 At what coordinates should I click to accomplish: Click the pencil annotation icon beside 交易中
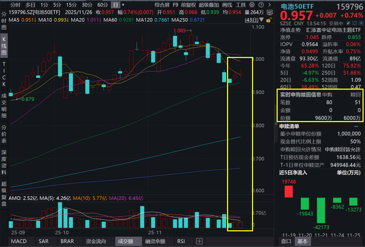[348, 23]
